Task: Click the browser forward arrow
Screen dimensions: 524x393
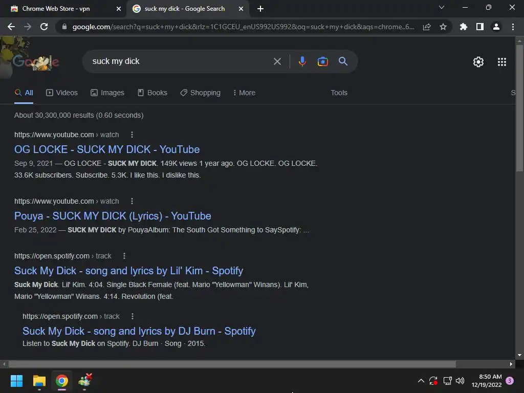Action: (28, 27)
